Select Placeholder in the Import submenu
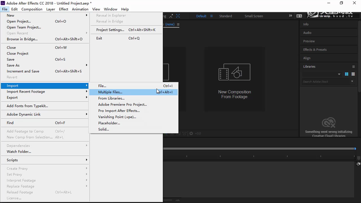Image resolution: width=361 pixels, height=203 pixels. 109,123
